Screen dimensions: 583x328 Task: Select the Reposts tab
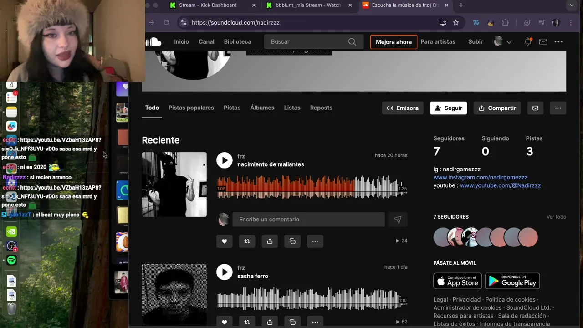(x=321, y=108)
